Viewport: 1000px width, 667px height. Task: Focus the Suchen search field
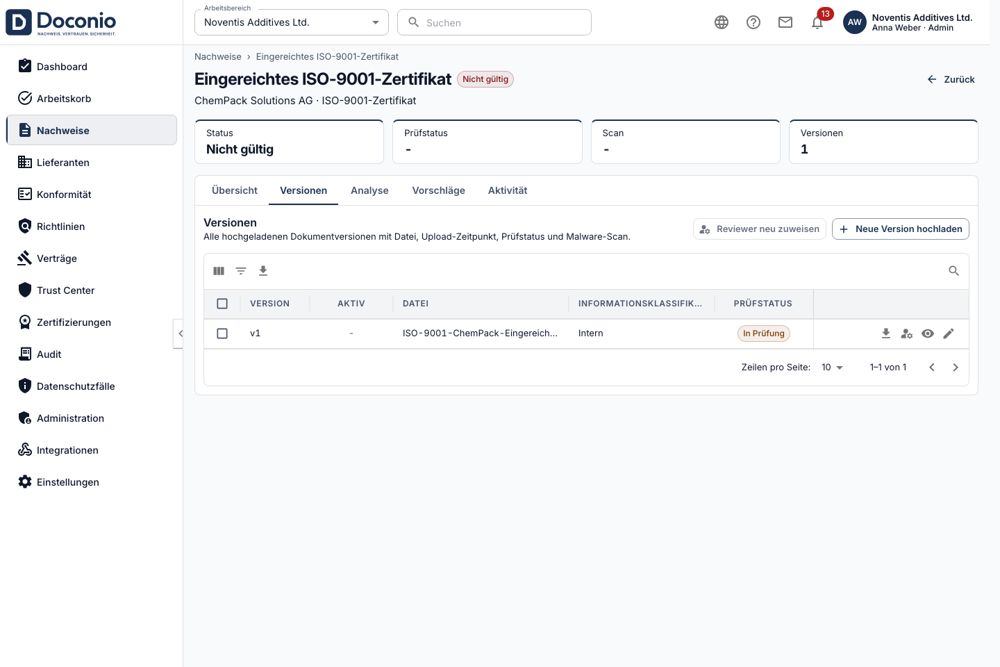(x=494, y=22)
